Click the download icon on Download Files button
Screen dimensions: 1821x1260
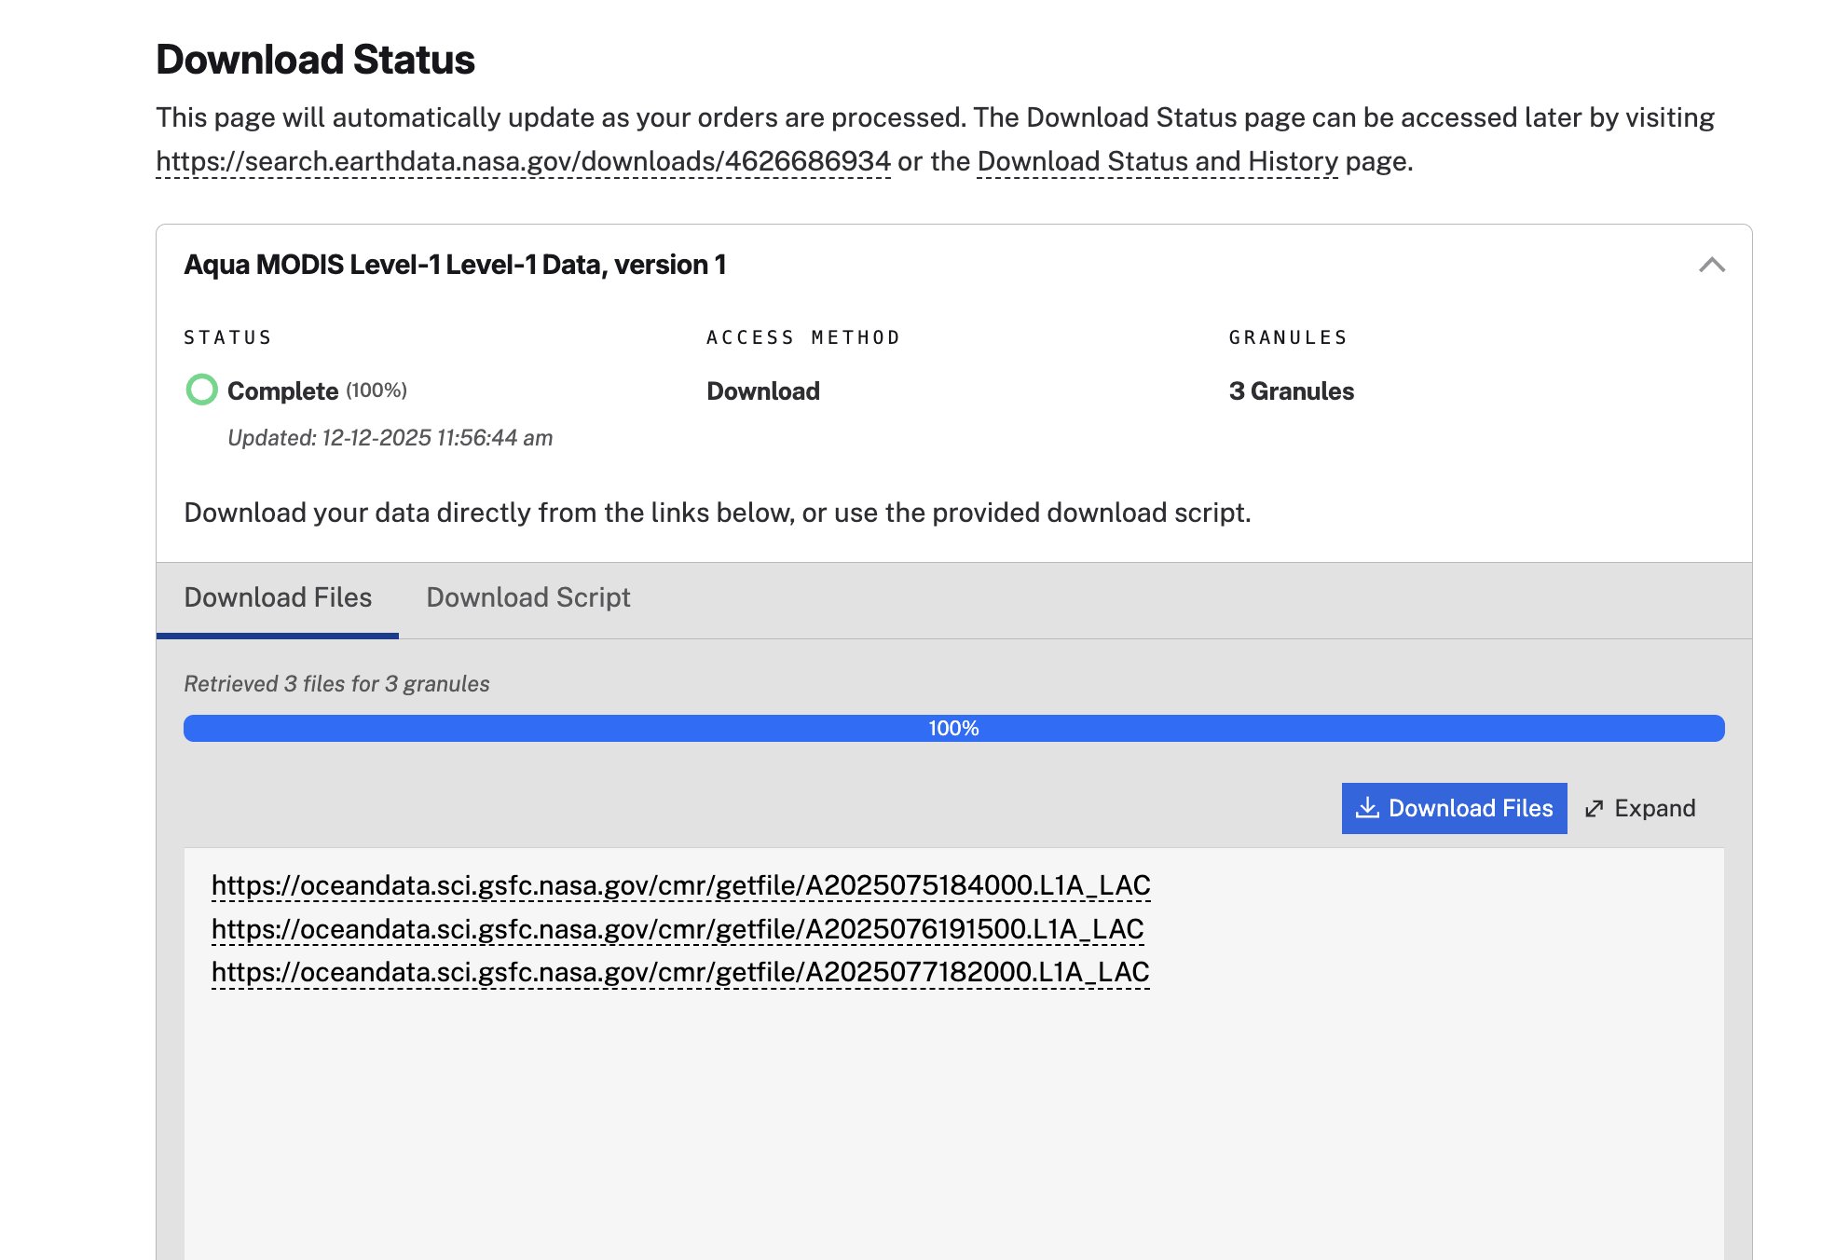coord(1367,808)
